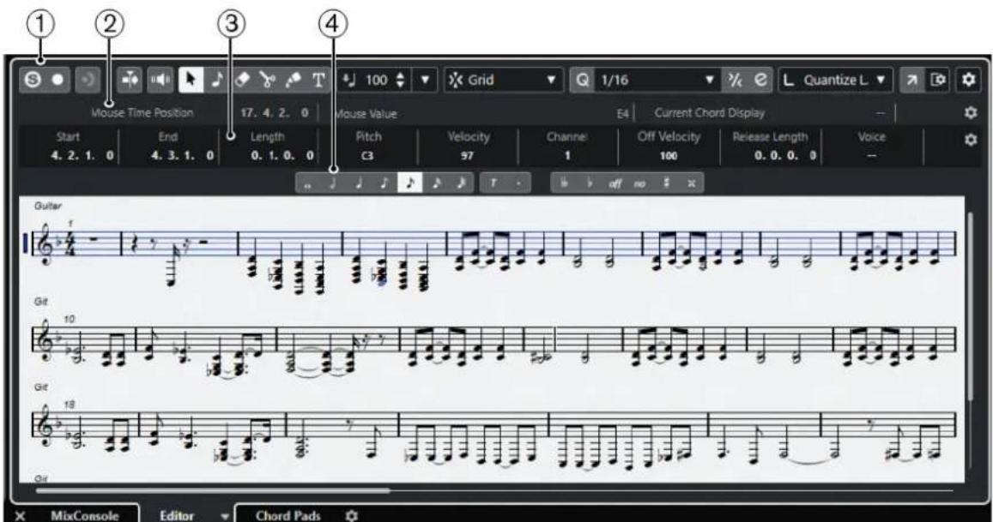
Task: Toggle triplet T note modifier
Action: (x=493, y=183)
